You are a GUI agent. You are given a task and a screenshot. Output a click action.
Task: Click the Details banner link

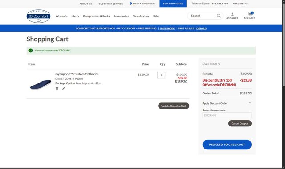(x=201, y=28)
